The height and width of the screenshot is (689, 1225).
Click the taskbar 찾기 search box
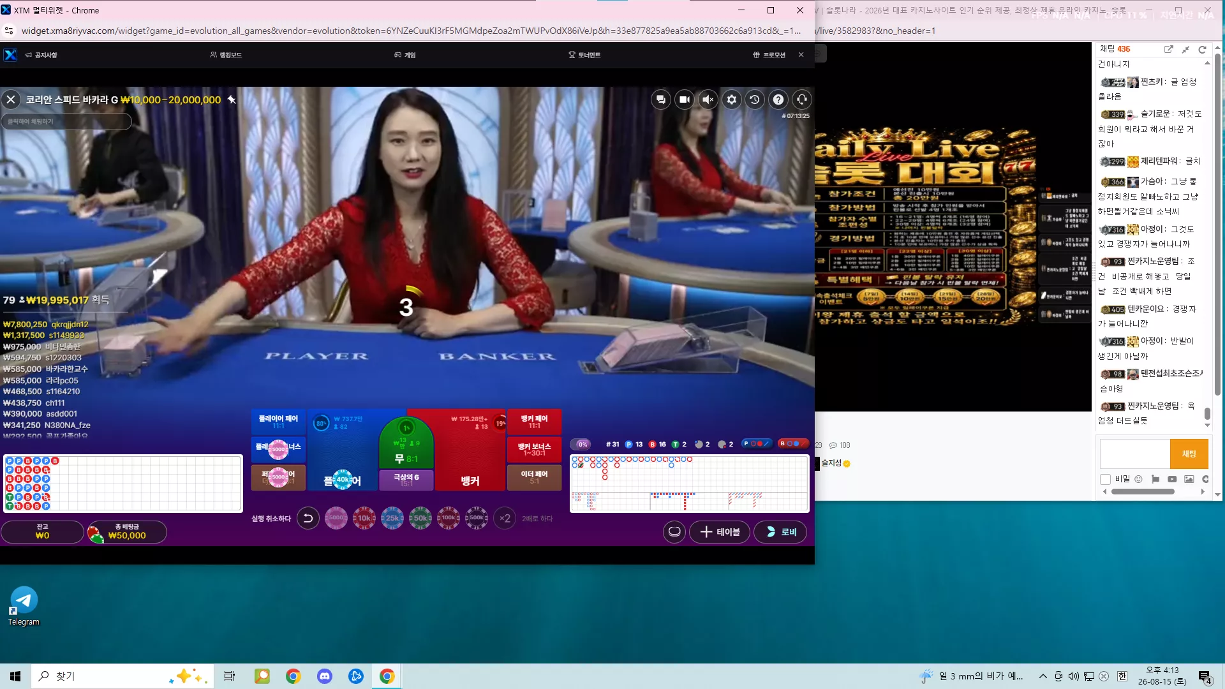pyautogui.click(x=121, y=676)
